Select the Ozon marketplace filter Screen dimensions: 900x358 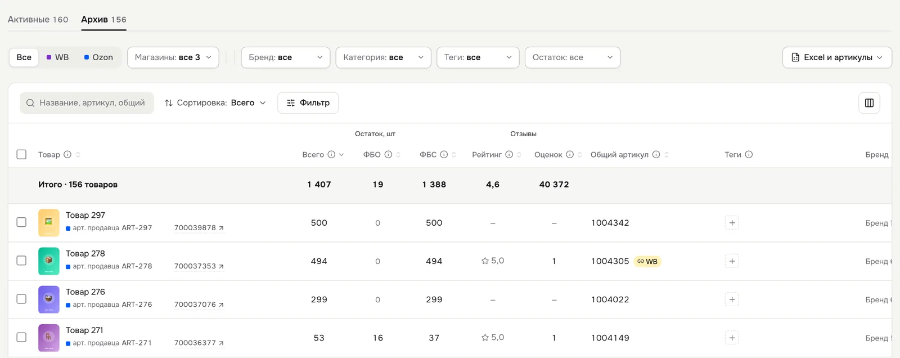[98, 57]
